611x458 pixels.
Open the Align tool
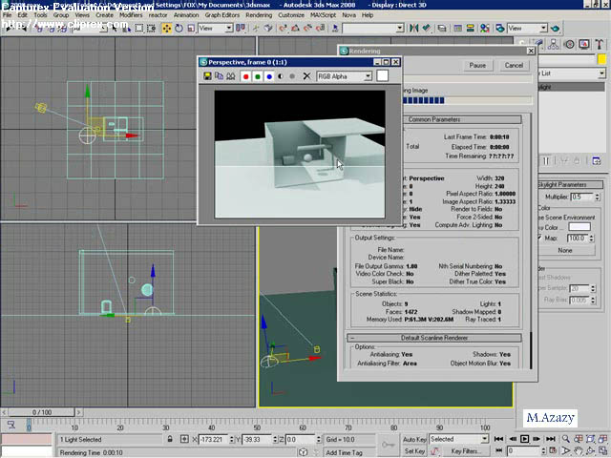[427, 28]
